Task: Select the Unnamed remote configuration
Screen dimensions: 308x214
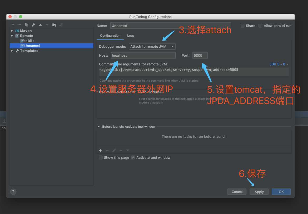Action: tap(51, 46)
